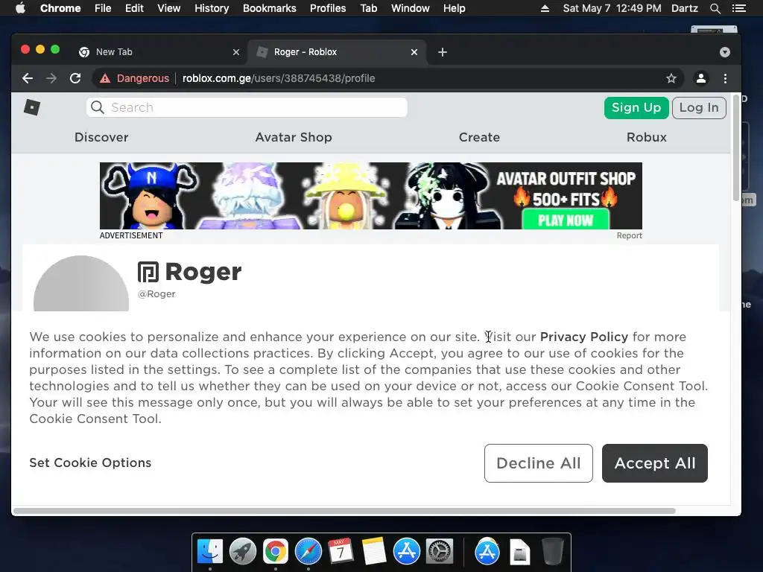The width and height of the screenshot is (763, 572).
Task: Click the Apple menu icon
Action: pyautogui.click(x=20, y=8)
